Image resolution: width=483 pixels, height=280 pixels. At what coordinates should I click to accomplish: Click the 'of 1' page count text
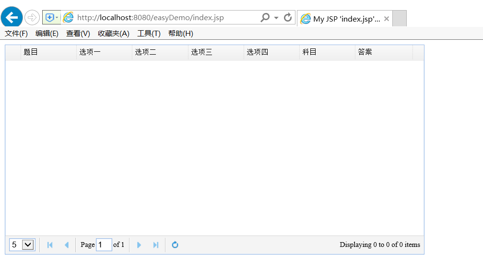(x=118, y=245)
